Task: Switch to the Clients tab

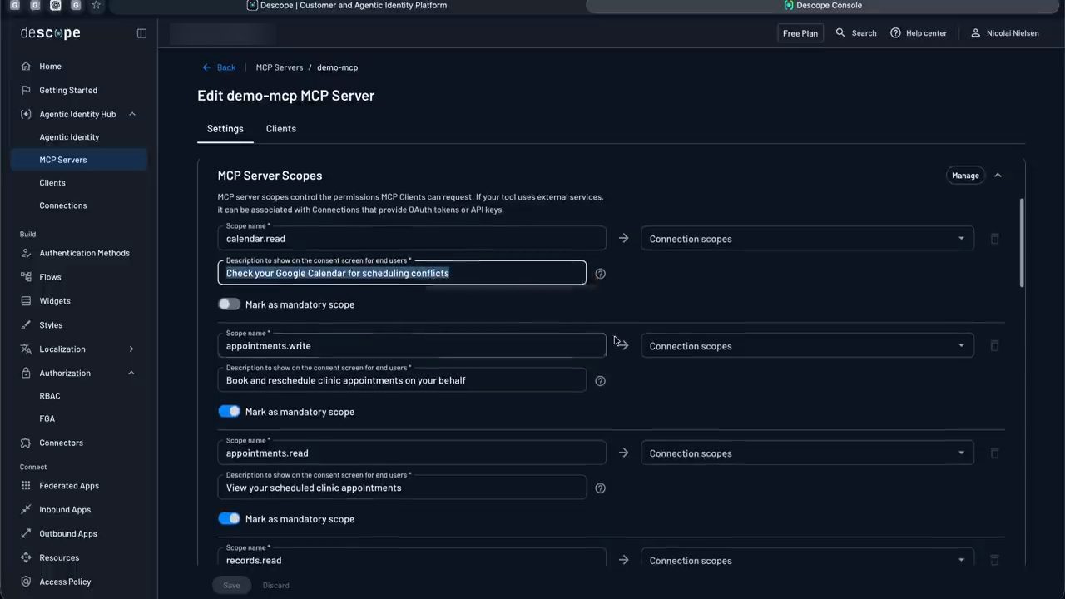Action: (x=281, y=129)
